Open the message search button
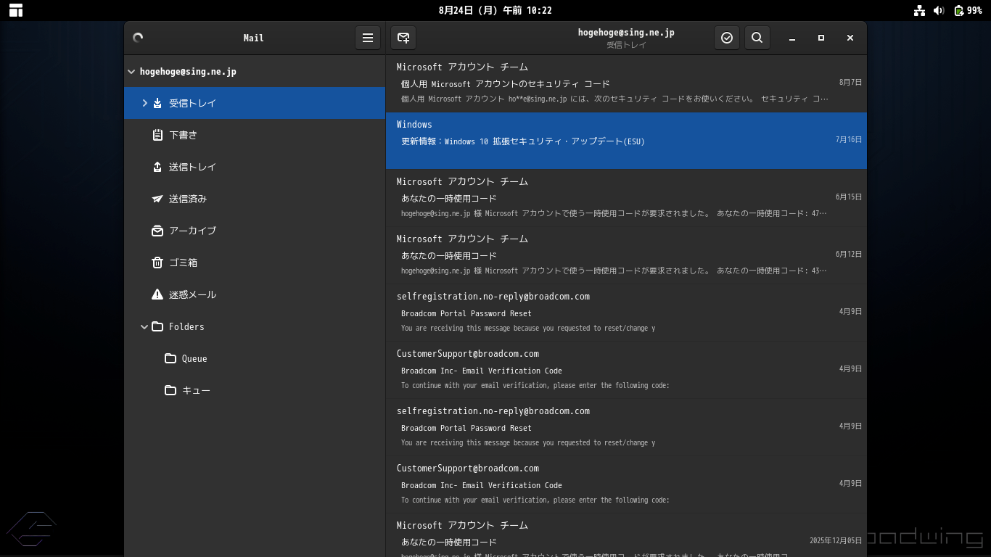This screenshot has width=991, height=557. click(757, 38)
